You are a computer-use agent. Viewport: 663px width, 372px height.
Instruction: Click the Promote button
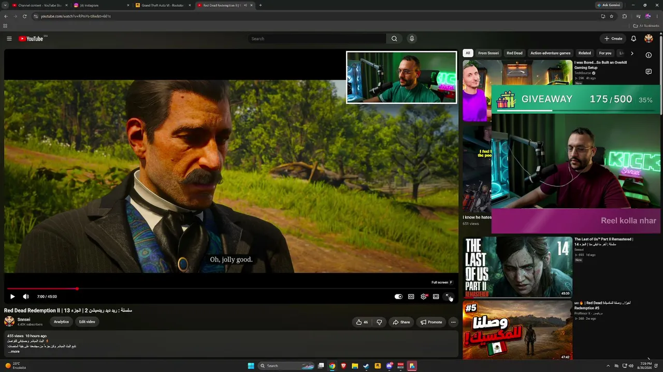pos(431,322)
